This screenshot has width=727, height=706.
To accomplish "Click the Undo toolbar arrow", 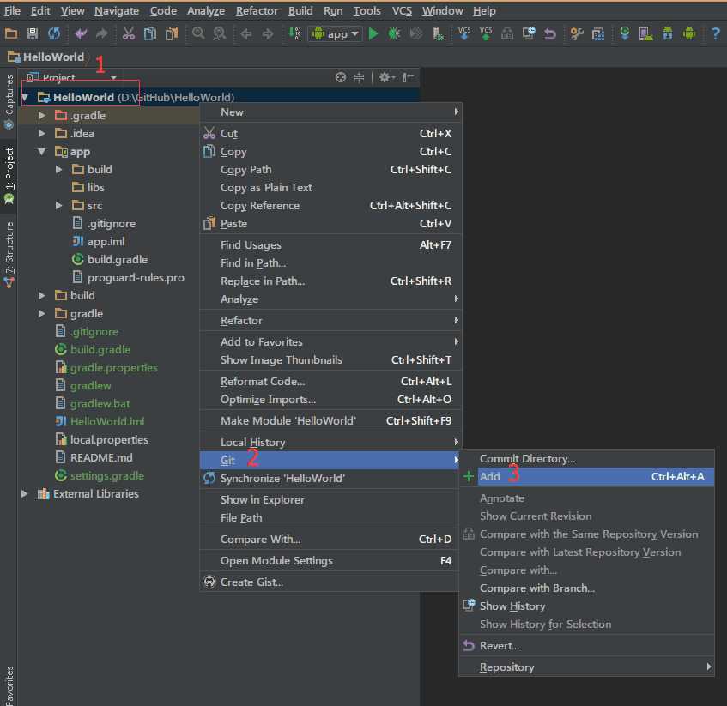I will [81, 33].
